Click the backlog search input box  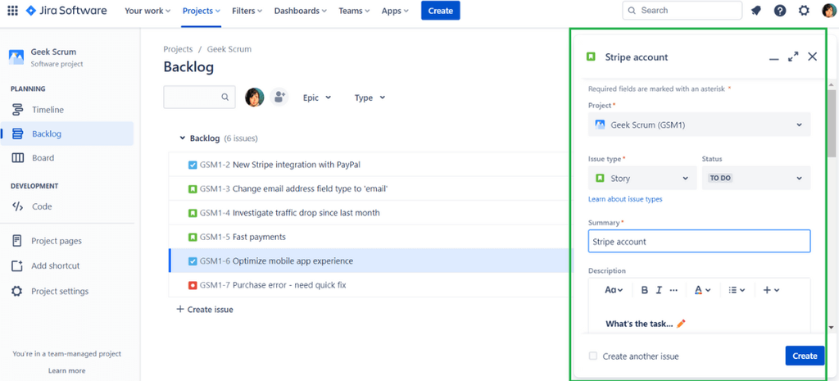(199, 98)
